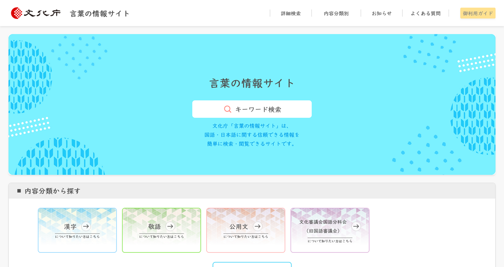Open the 漢字 category card
This screenshot has height=267, width=504.
(77, 230)
